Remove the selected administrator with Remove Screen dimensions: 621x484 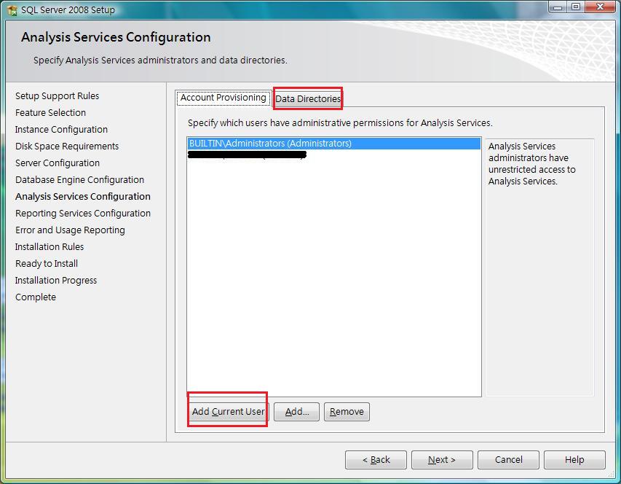point(347,411)
